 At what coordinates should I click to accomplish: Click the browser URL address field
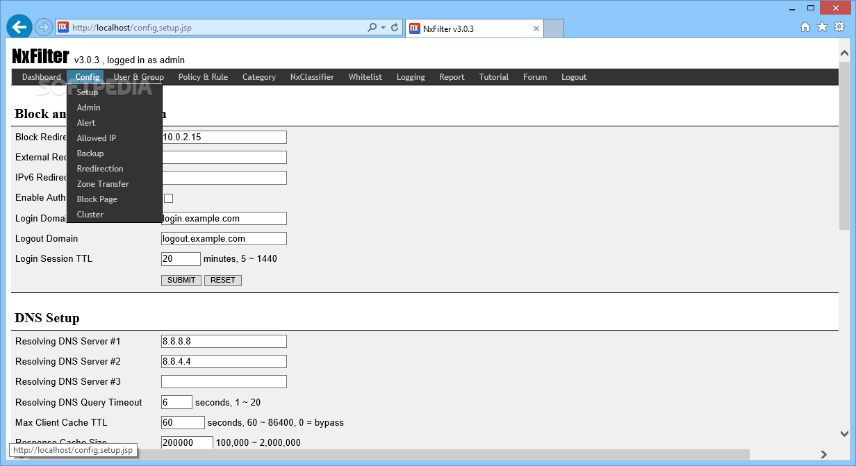point(217,28)
